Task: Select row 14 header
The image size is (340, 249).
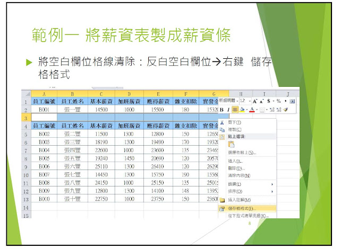Action: click(x=26, y=208)
